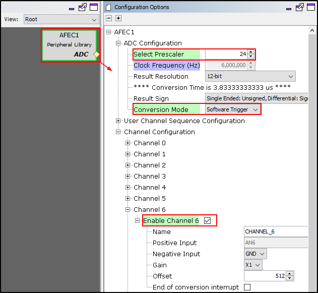Expand User Channel Sequence Configuration node

(x=118, y=121)
